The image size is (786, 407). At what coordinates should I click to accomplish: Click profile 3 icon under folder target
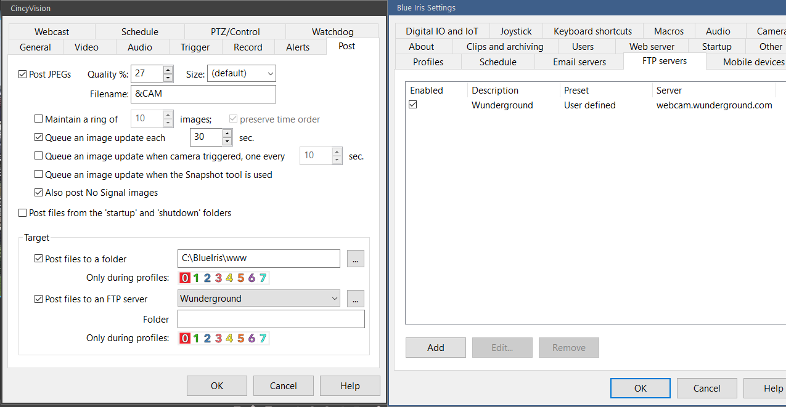tap(218, 278)
